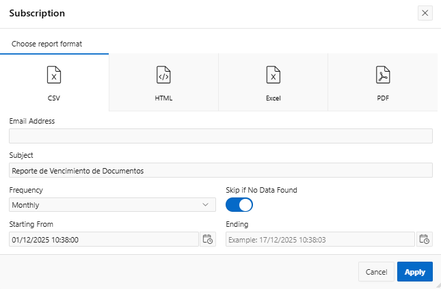The height and width of the screenshot is (289, 441).
Task: Click the chevron arrow on Frequency dropdown
Action: 206,205
